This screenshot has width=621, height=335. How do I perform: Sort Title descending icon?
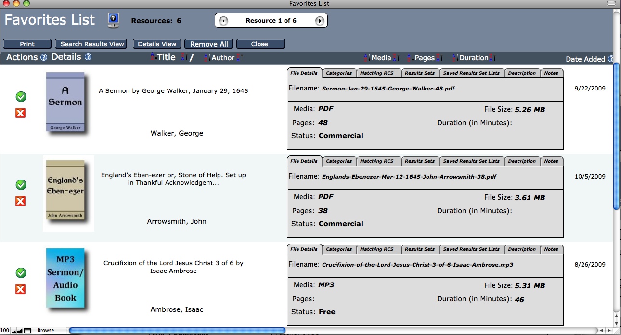(183, 58)
